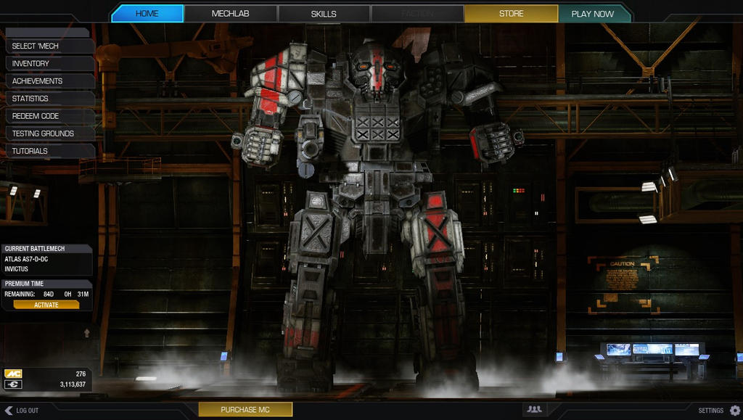The image size is (743, 420).
Task: Click the settings gear icon
Action: [735, 411]
